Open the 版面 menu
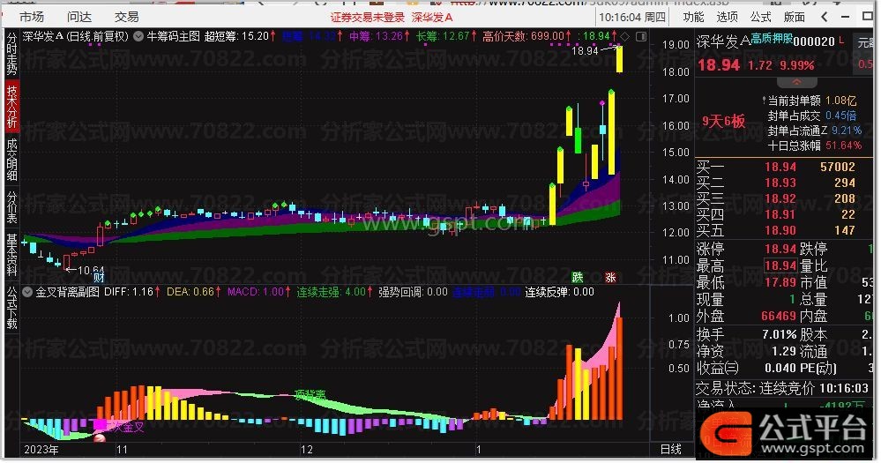Image resolution: width=881 pixels, height=463 pixels. tap(795, 18)
